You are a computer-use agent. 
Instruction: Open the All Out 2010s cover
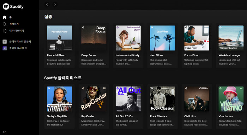128,99
